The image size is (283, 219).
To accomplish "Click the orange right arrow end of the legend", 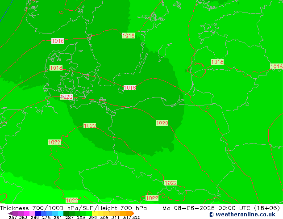I will (133, 213).
